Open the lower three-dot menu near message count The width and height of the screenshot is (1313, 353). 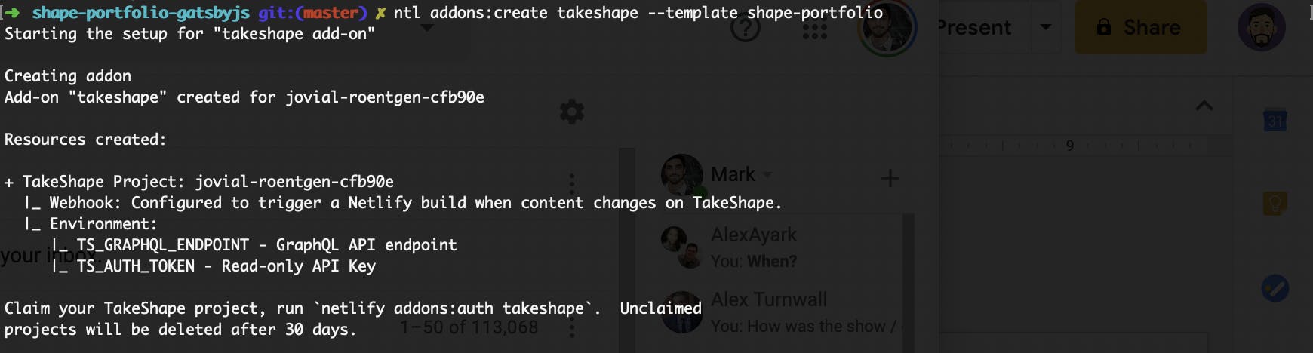tap(572, 327)
